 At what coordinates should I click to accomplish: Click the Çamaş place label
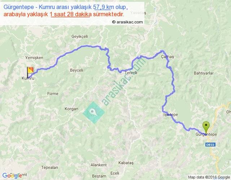coord(167,57)
